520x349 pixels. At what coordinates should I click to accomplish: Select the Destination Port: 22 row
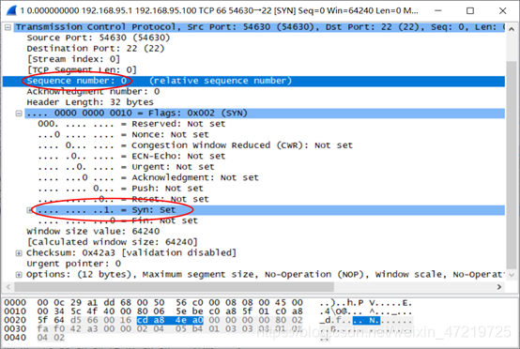coord(96,49)
